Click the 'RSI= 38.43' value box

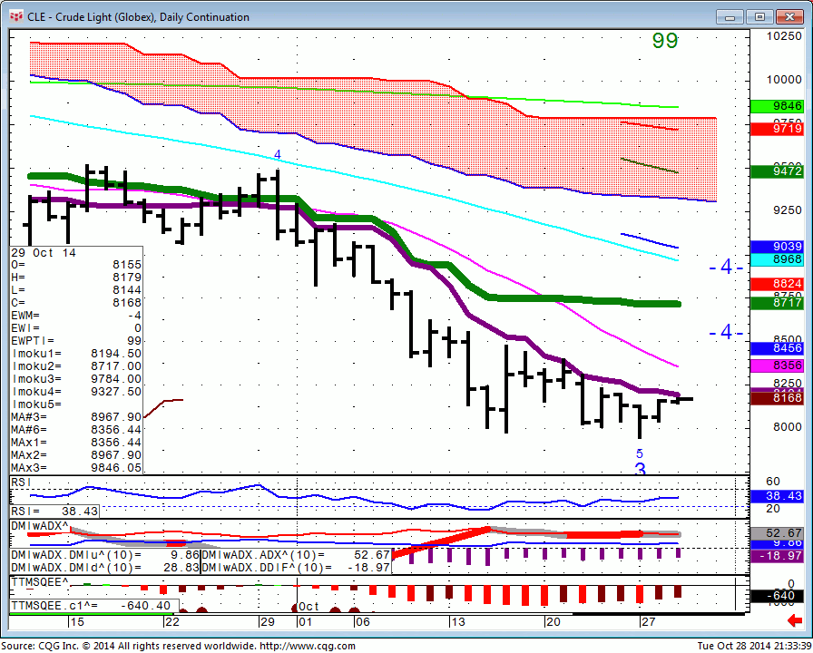point(54,512)
